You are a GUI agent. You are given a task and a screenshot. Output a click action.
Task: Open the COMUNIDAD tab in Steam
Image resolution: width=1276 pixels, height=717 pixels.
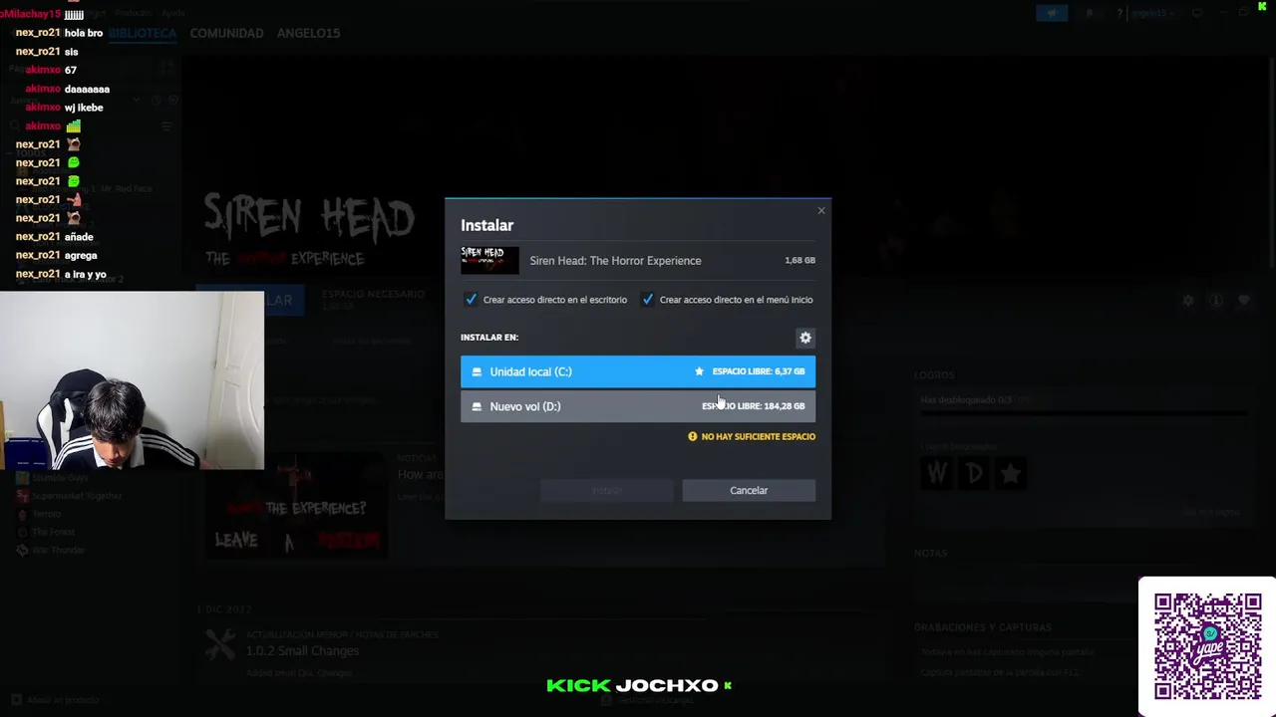coord(226,33)
